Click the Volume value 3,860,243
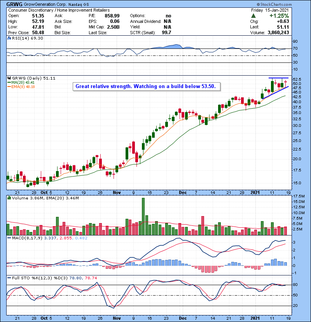The width and height of the screenshot is (311, 322). pos(278,33)
